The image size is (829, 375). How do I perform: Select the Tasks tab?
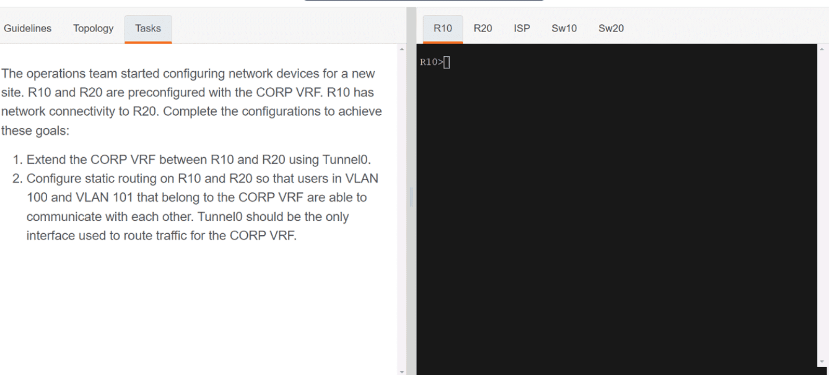[148, 29]
